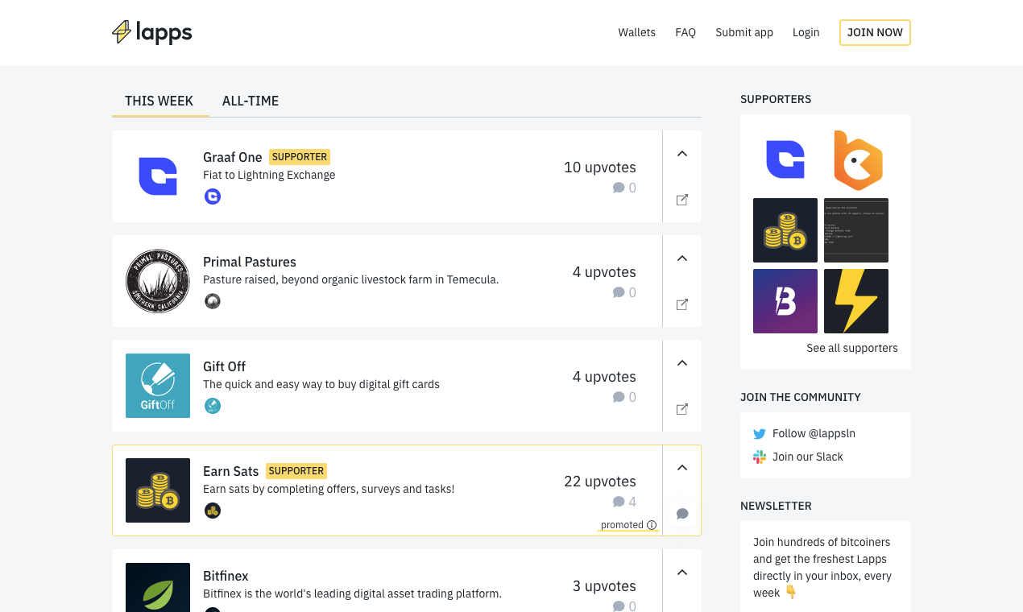Upvote Gift Off with the chevron

pyautogui.click(x=682, y=363)
